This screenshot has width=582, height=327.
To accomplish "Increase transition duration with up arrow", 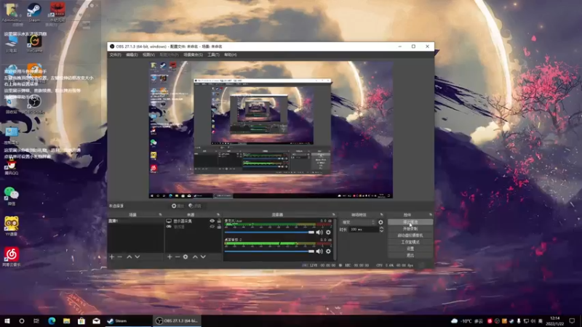I will pos(381,228).
